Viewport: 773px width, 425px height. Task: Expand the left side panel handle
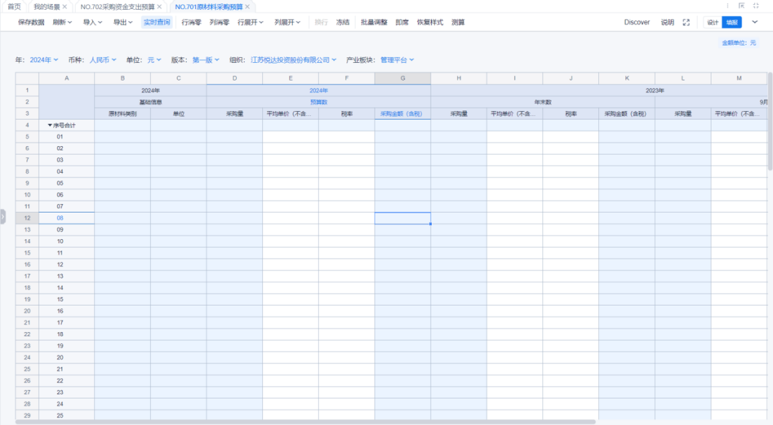pyautogui.click(x=3, y=217)
